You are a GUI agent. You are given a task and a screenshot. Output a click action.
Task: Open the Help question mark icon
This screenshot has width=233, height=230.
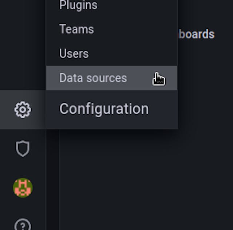(23, 223)
